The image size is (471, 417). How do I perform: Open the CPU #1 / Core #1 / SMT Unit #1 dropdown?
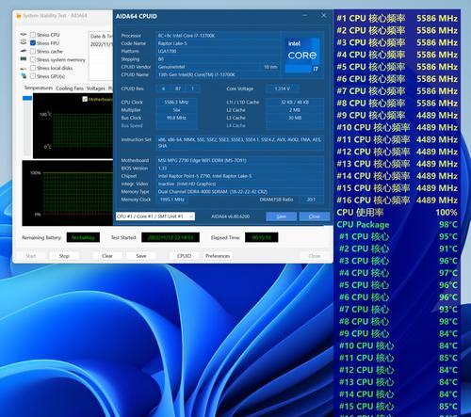(x=155, y=217)
